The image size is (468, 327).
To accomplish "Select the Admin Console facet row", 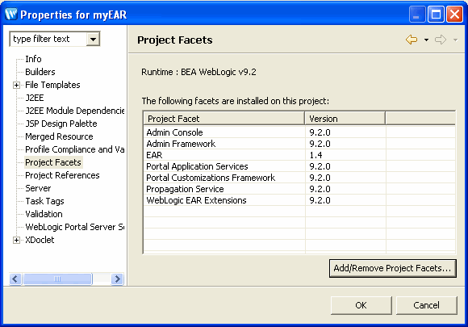I will [299, 132].
